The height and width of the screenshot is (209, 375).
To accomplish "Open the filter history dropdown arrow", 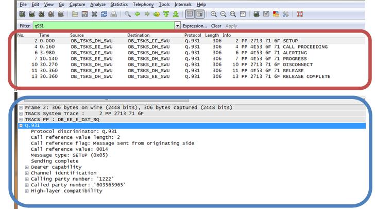I will 177,26.
